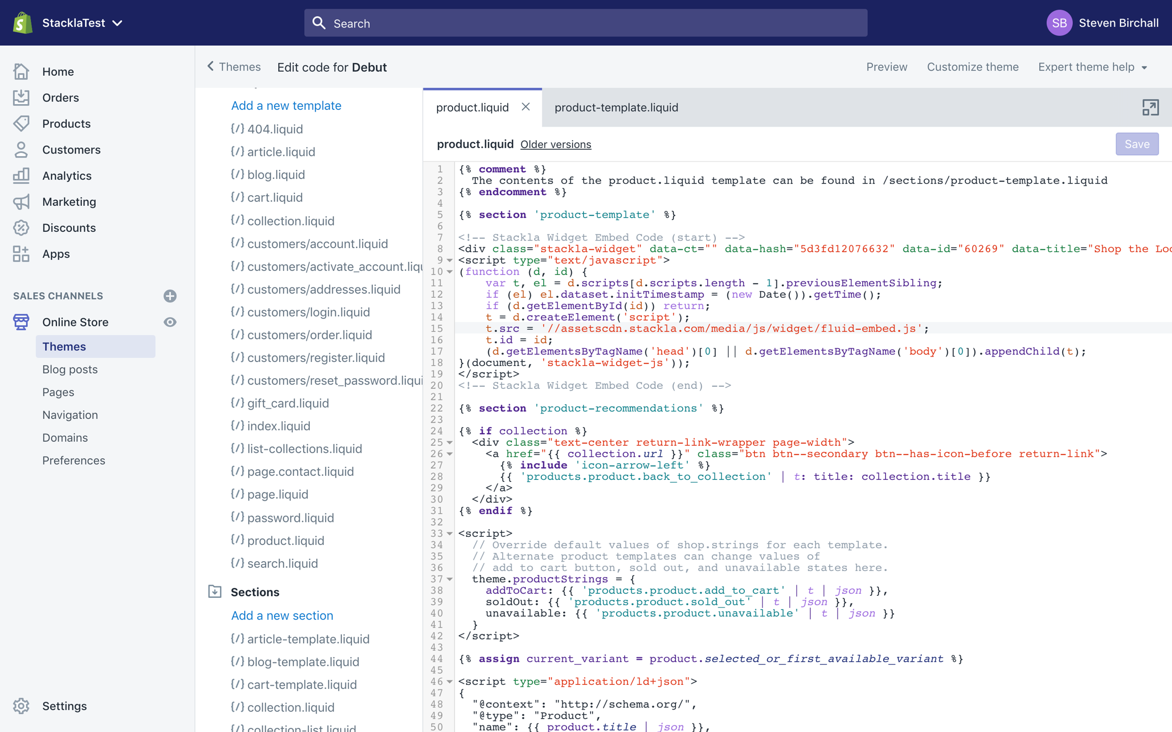Viewport: 1172px width, 732px height.
Task: Open Analytics bar chart icon
Action: point(21,176)
